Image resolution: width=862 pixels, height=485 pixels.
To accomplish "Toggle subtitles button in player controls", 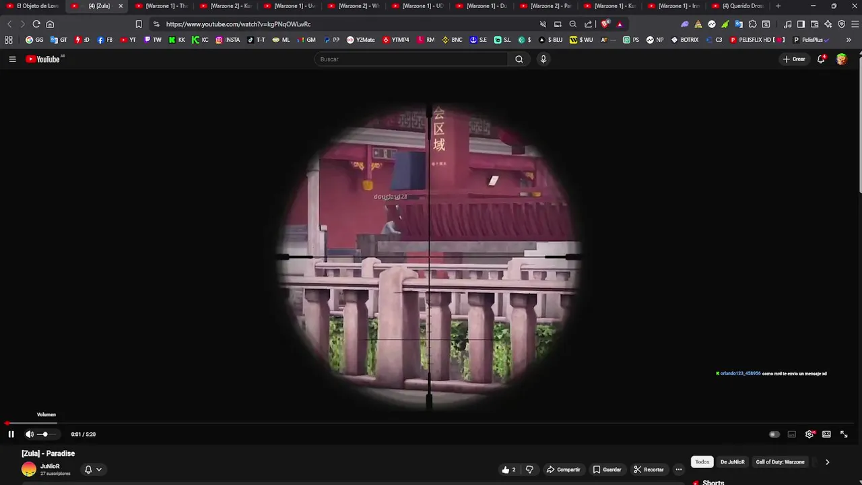I will point(792,434).
